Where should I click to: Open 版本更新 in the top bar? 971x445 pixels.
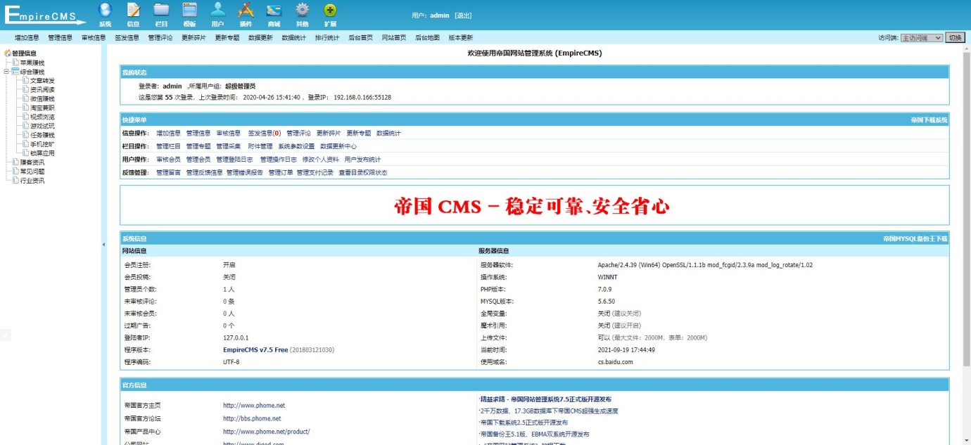pos(461,38)
